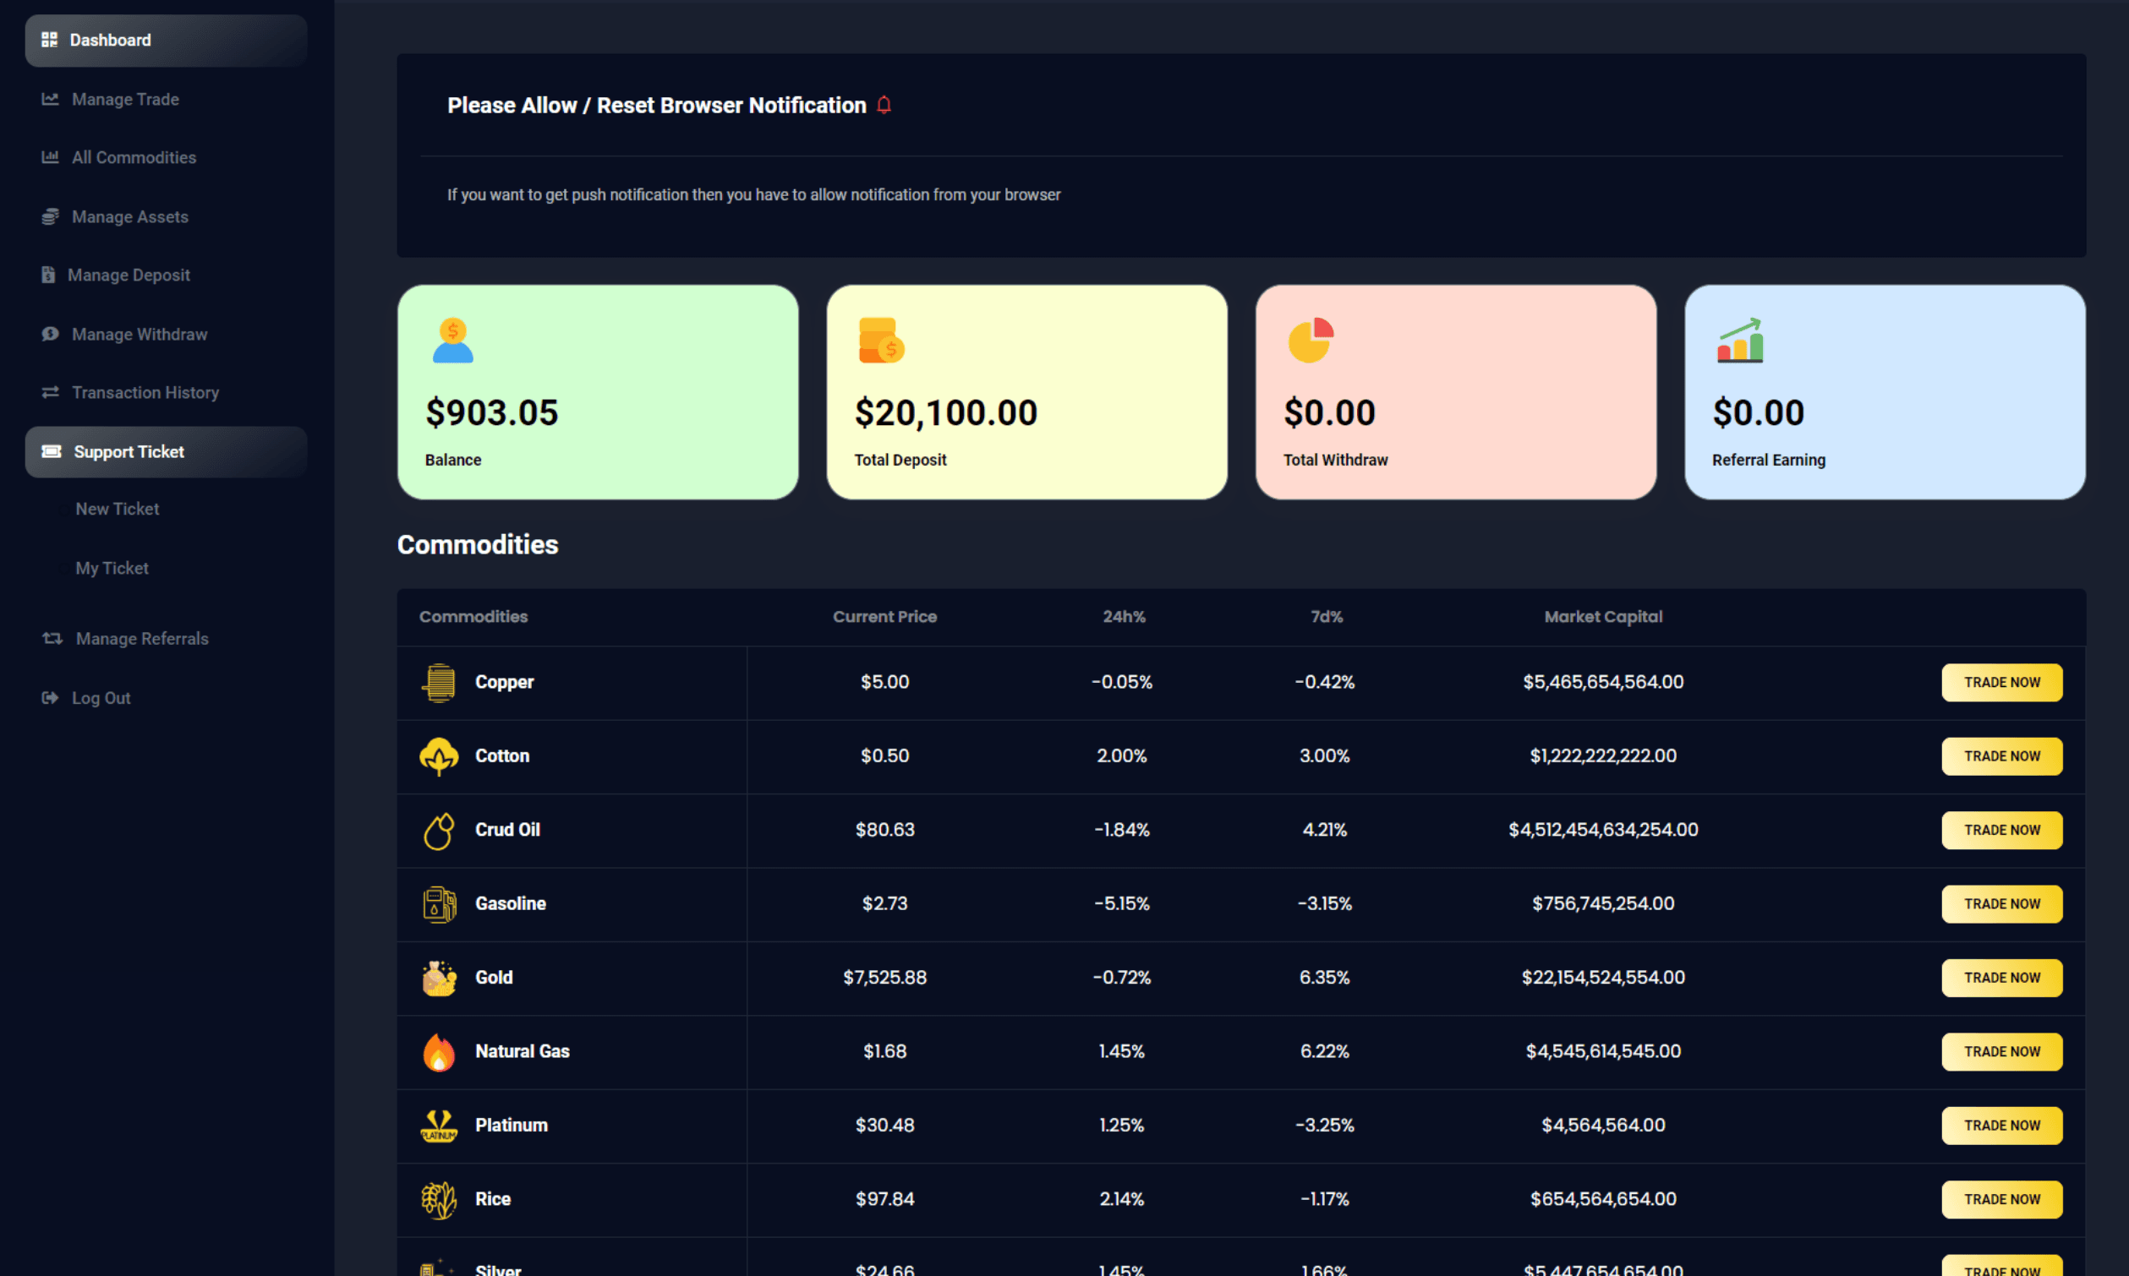Click the Natural Gas flame icon
The width and height of the screenshot is (2129, 1276).
pos(440,1050)
